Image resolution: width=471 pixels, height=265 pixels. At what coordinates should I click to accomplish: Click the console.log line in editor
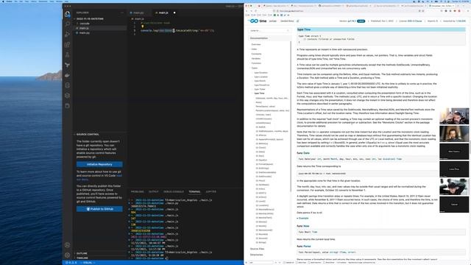pyautogui.click(x=177, y=30)
